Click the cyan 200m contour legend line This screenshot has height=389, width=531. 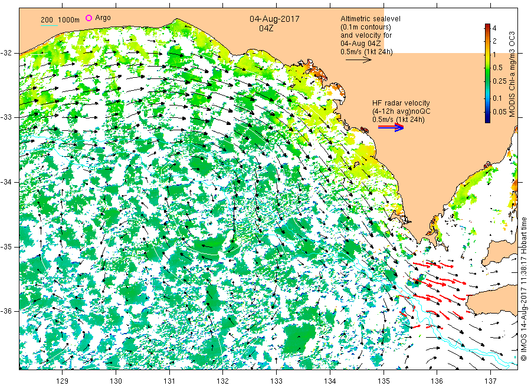49,26
